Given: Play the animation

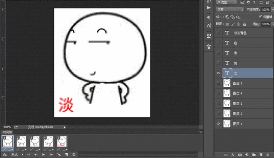Looking at the screenshot, I should (44, 154).
